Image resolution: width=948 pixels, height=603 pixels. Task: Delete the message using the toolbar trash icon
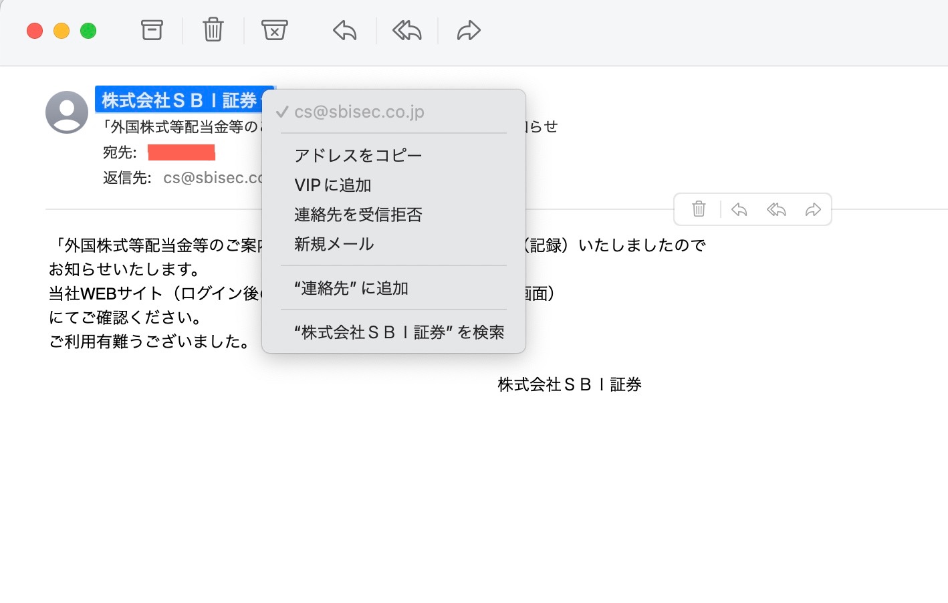pos(213,30)
